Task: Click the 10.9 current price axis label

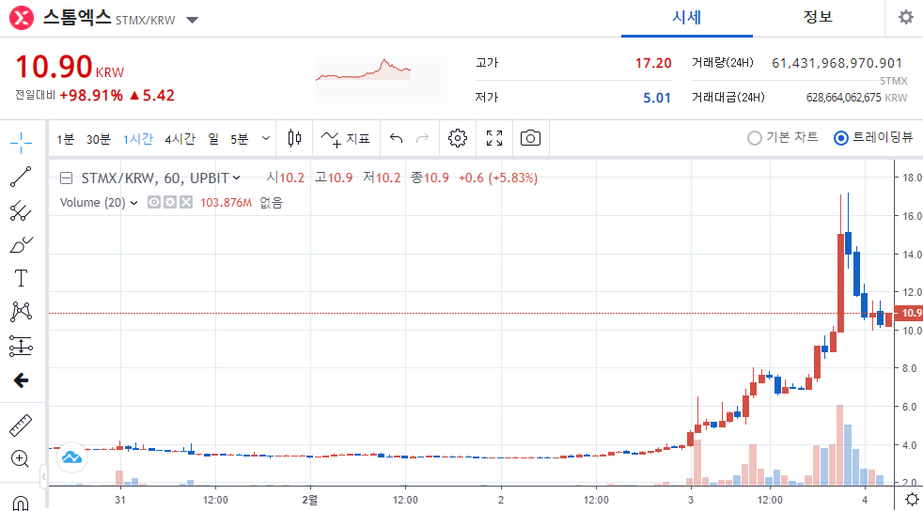Action: click(909, 313)
